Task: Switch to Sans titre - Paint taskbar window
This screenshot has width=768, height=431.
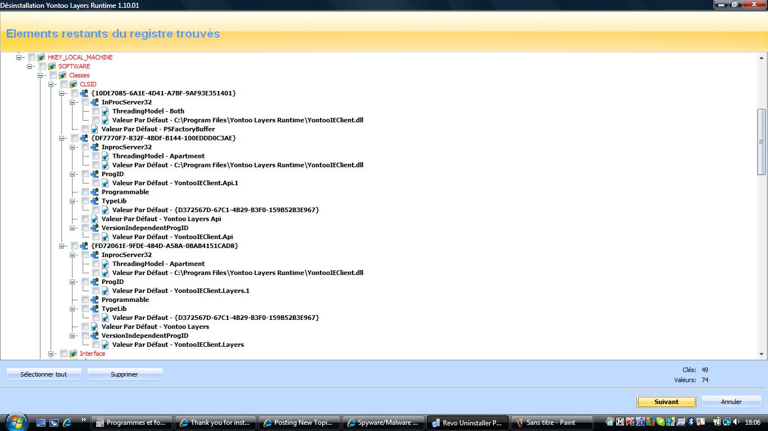Action: [x=551, y=423]
